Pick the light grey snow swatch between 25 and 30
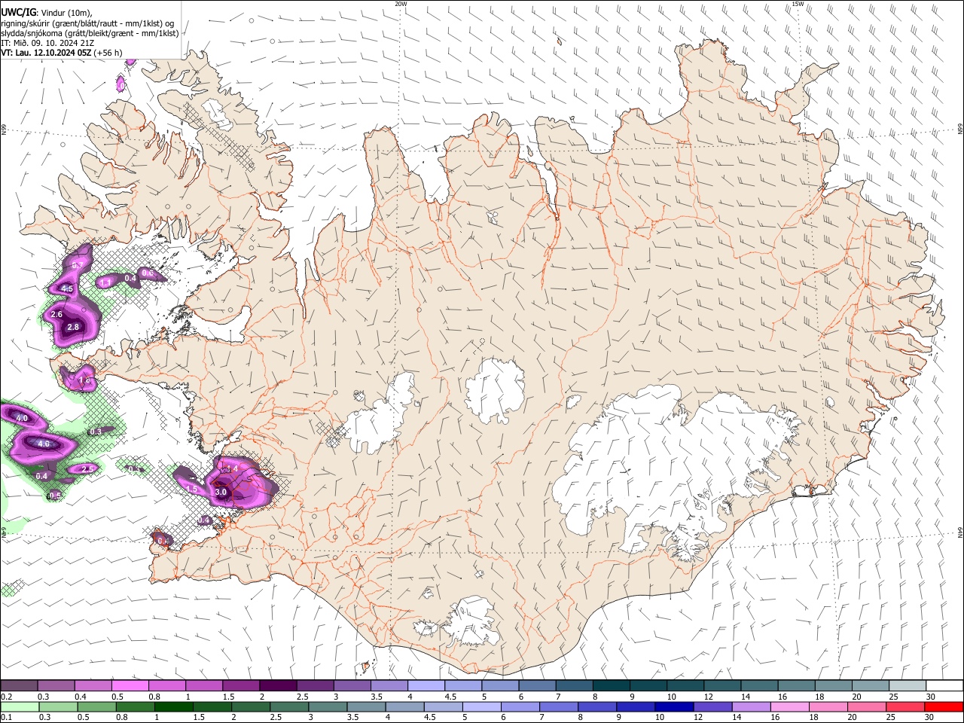Screen dimensions: 964x723 [907, 686]
